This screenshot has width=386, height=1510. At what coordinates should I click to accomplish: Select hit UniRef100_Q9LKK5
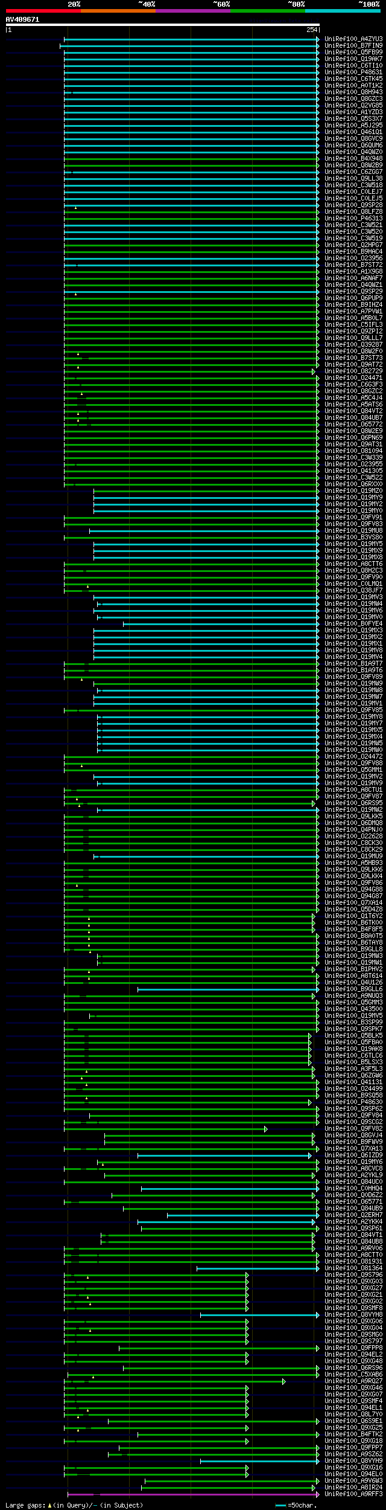[353, 816]
